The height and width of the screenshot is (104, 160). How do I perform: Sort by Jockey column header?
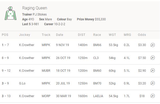pos(24,35)
